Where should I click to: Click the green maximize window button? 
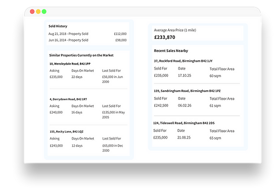[x=44, y=12]
